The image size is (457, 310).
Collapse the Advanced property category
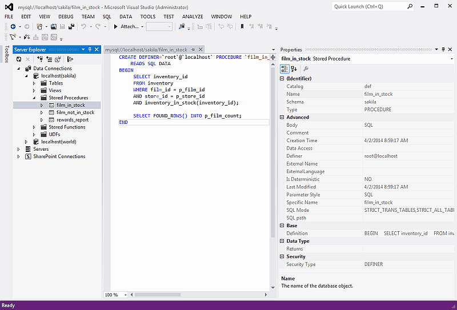pyautogui.click(x=282, y=118)
